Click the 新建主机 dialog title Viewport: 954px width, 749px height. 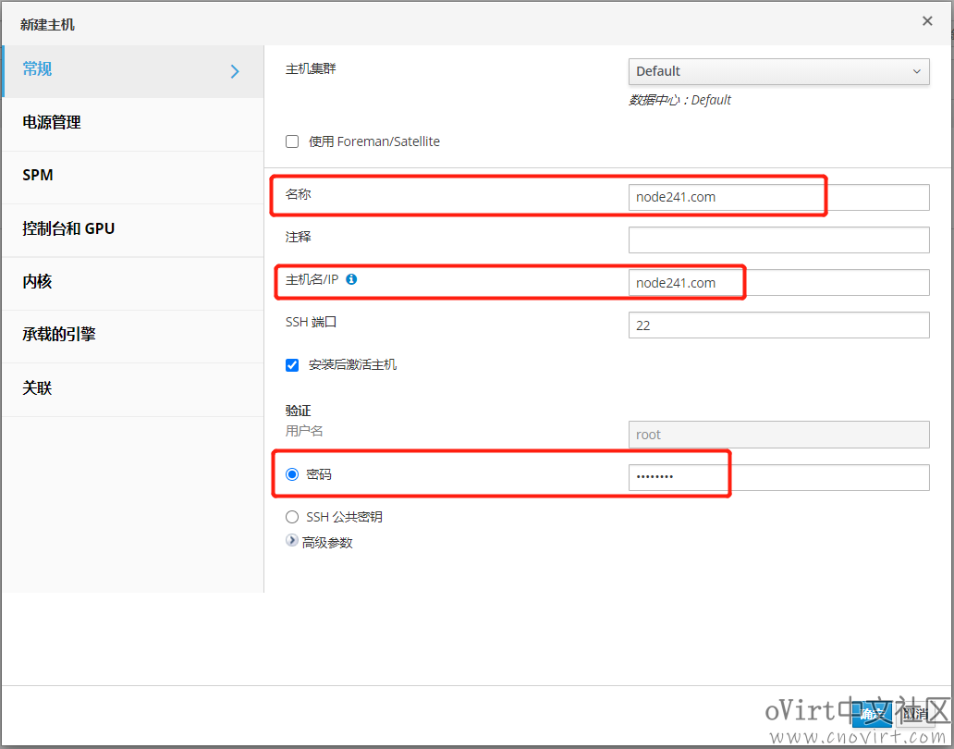47,25
